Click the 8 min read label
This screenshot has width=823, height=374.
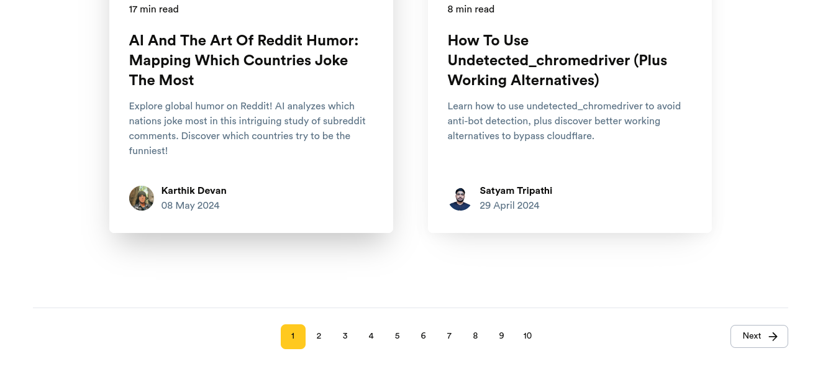pyautogui.click(x=471, y=9)
